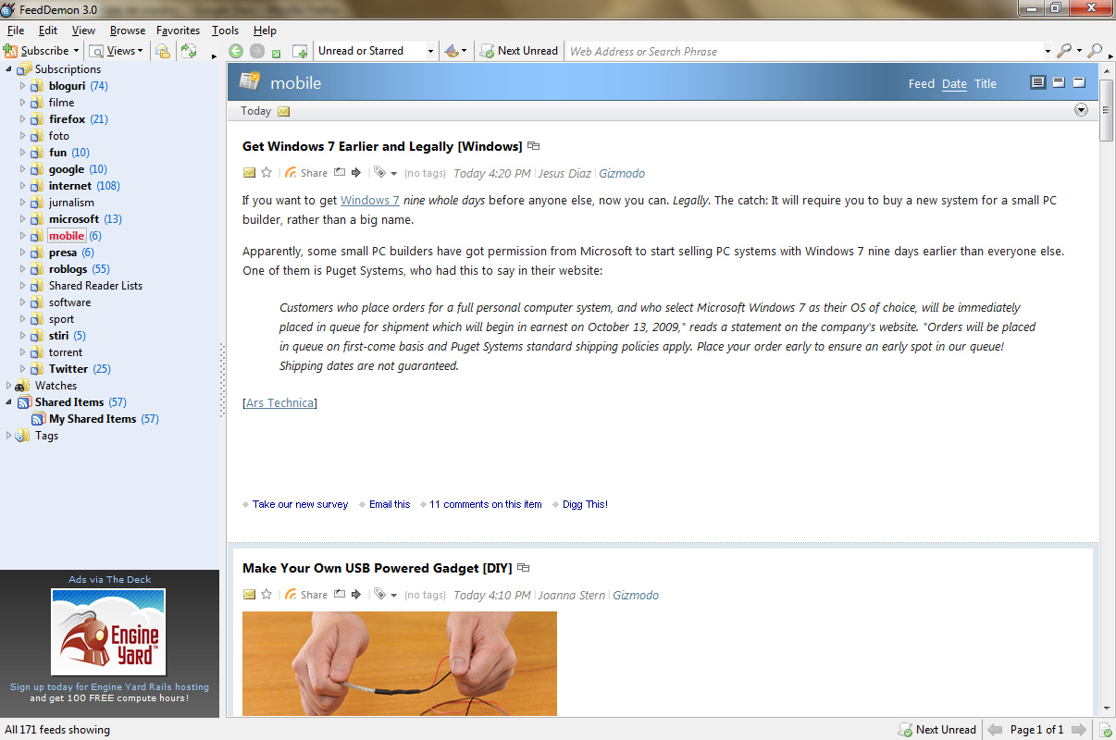The width and height of the screenshot is (1116, 740).
Task: Open the Help menu
Action: pos(265,31)
